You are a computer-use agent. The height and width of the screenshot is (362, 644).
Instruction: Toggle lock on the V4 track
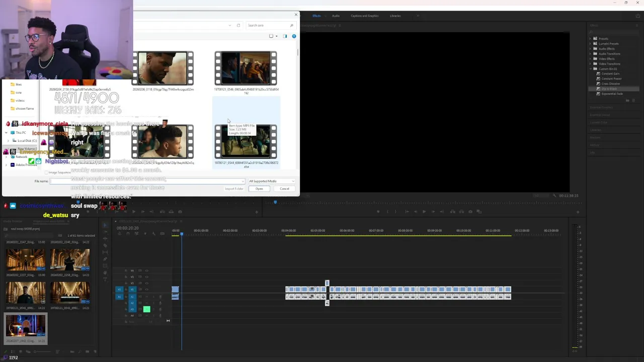point(126,270)
